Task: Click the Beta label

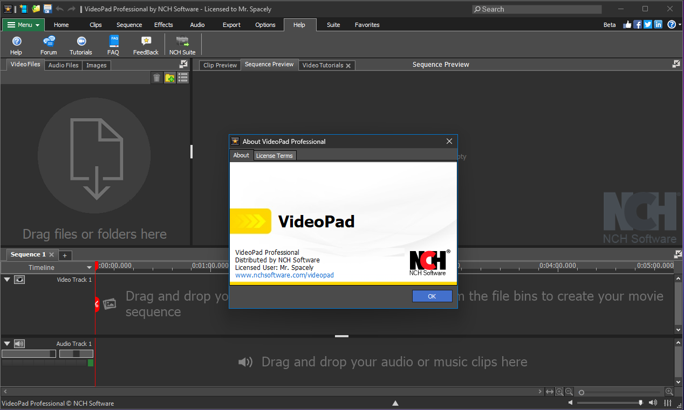Action: pyautogui.click(x=610, y=25)
